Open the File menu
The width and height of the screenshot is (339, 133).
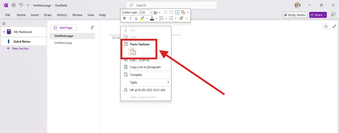[8, 15]
